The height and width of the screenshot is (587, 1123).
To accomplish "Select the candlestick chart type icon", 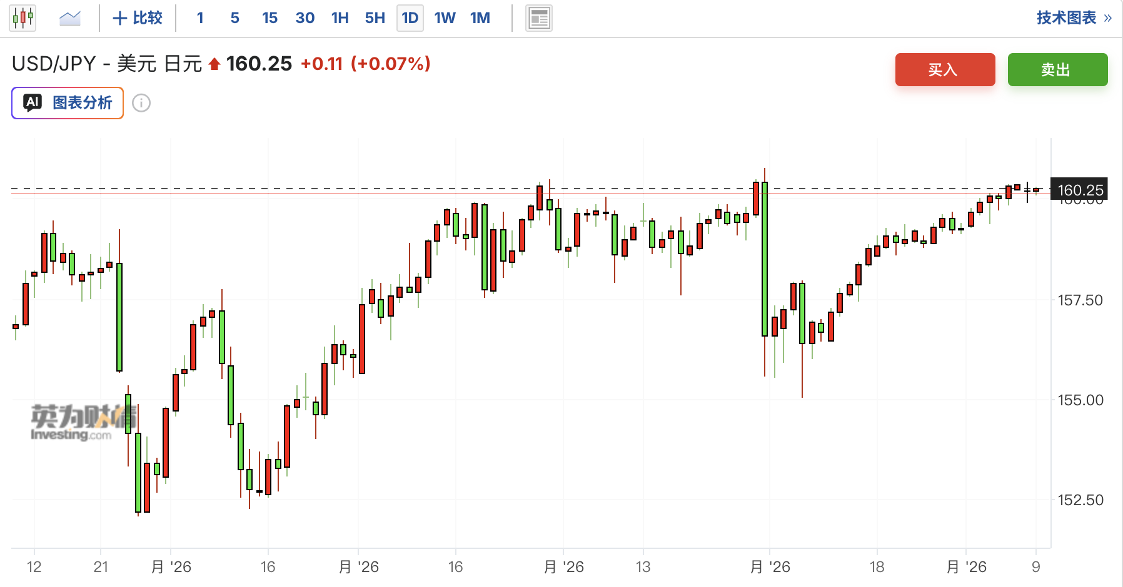I will [x=23, y=18].
